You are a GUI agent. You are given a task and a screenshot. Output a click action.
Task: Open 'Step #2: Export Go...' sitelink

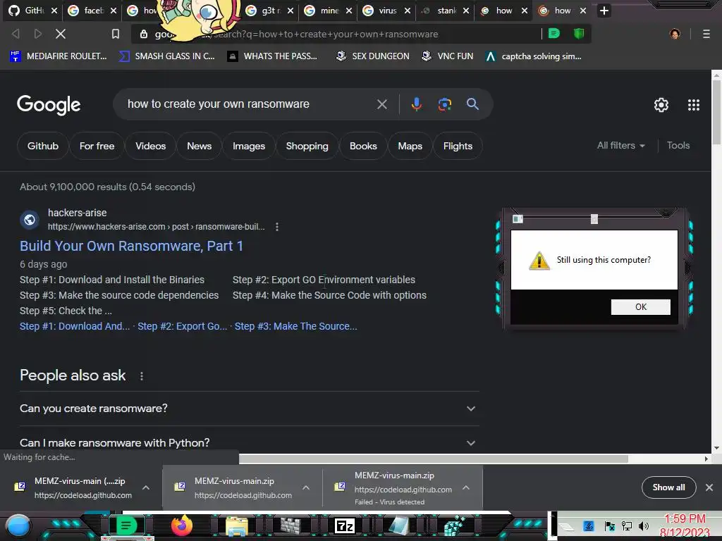click(x=183, y=326)
